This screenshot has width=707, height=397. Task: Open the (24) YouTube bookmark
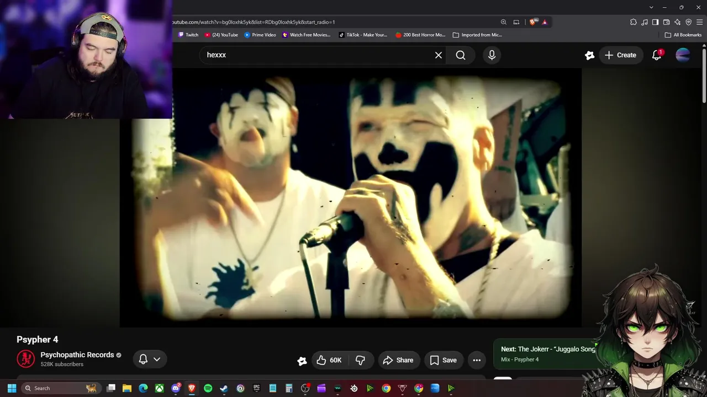[x=221, y=35]
